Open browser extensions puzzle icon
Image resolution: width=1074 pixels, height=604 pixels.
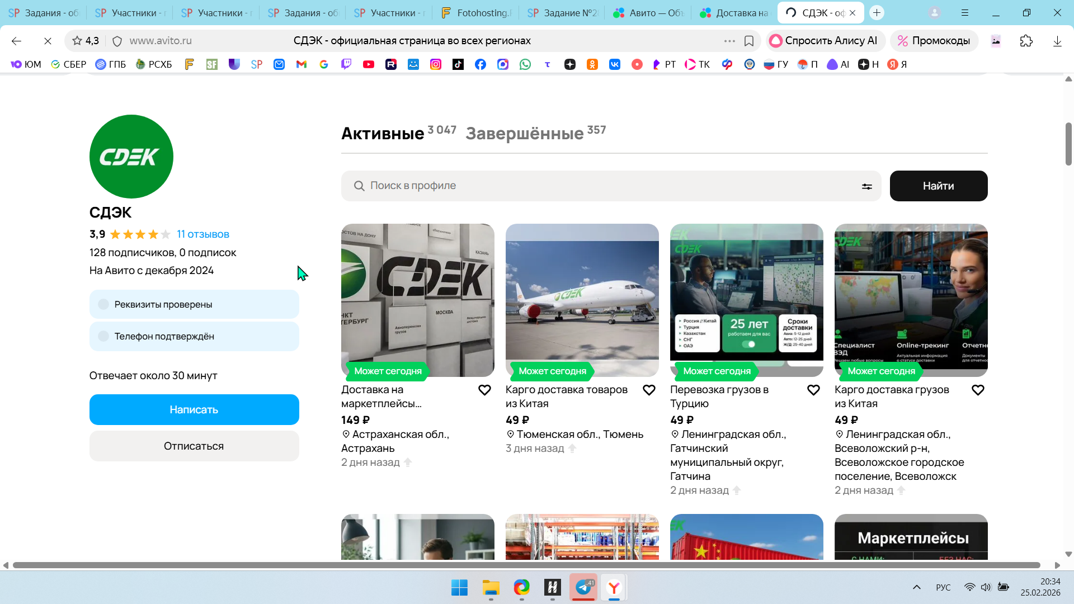point(1026,41)
